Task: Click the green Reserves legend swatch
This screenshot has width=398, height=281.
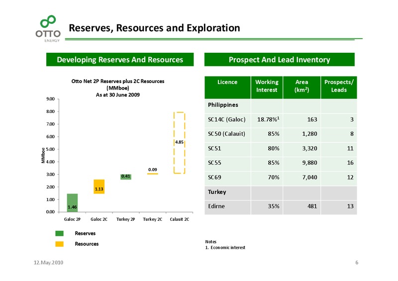Action: pos(59,233)
